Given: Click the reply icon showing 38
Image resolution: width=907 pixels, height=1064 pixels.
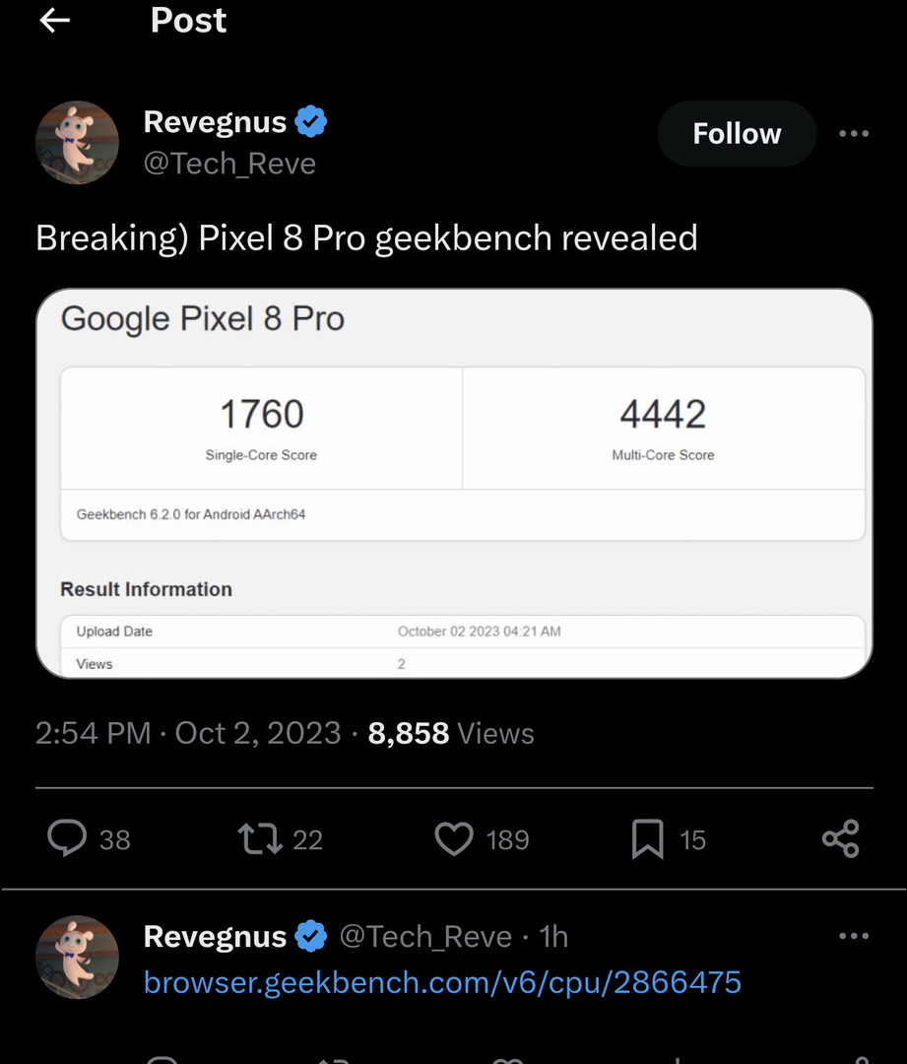Looking at the screenshot, I should coord(69,838).
